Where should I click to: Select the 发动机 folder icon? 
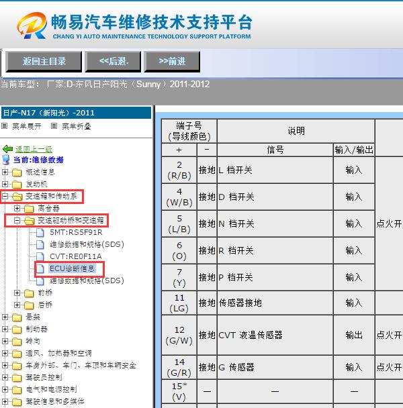coord(17,185)
